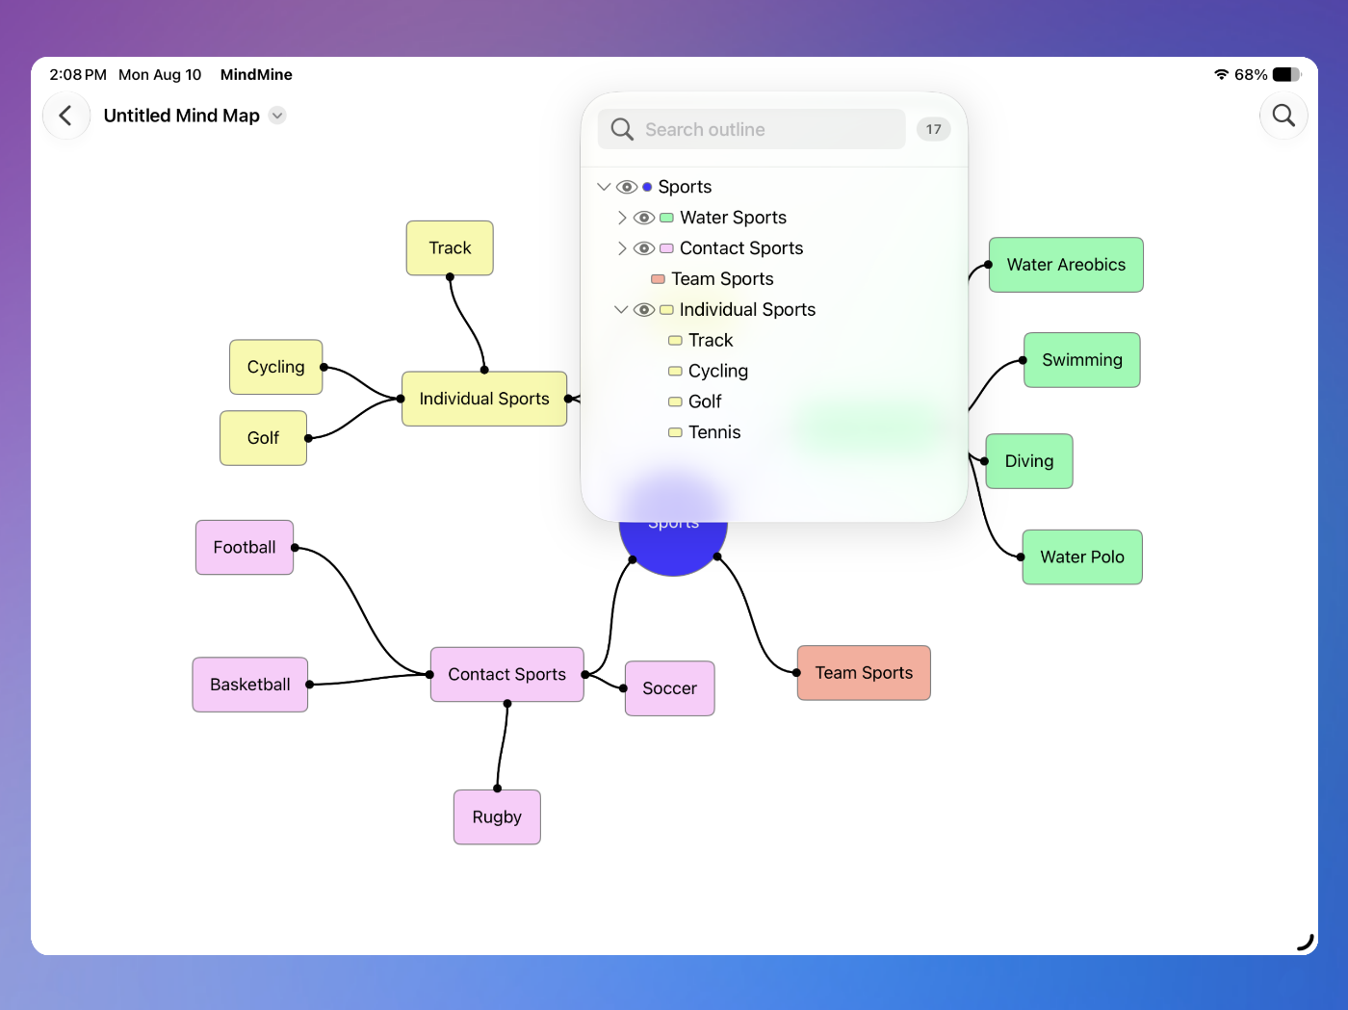Tap the battery status icon
The image size is (1348, 1010).
coord(1286,74)
